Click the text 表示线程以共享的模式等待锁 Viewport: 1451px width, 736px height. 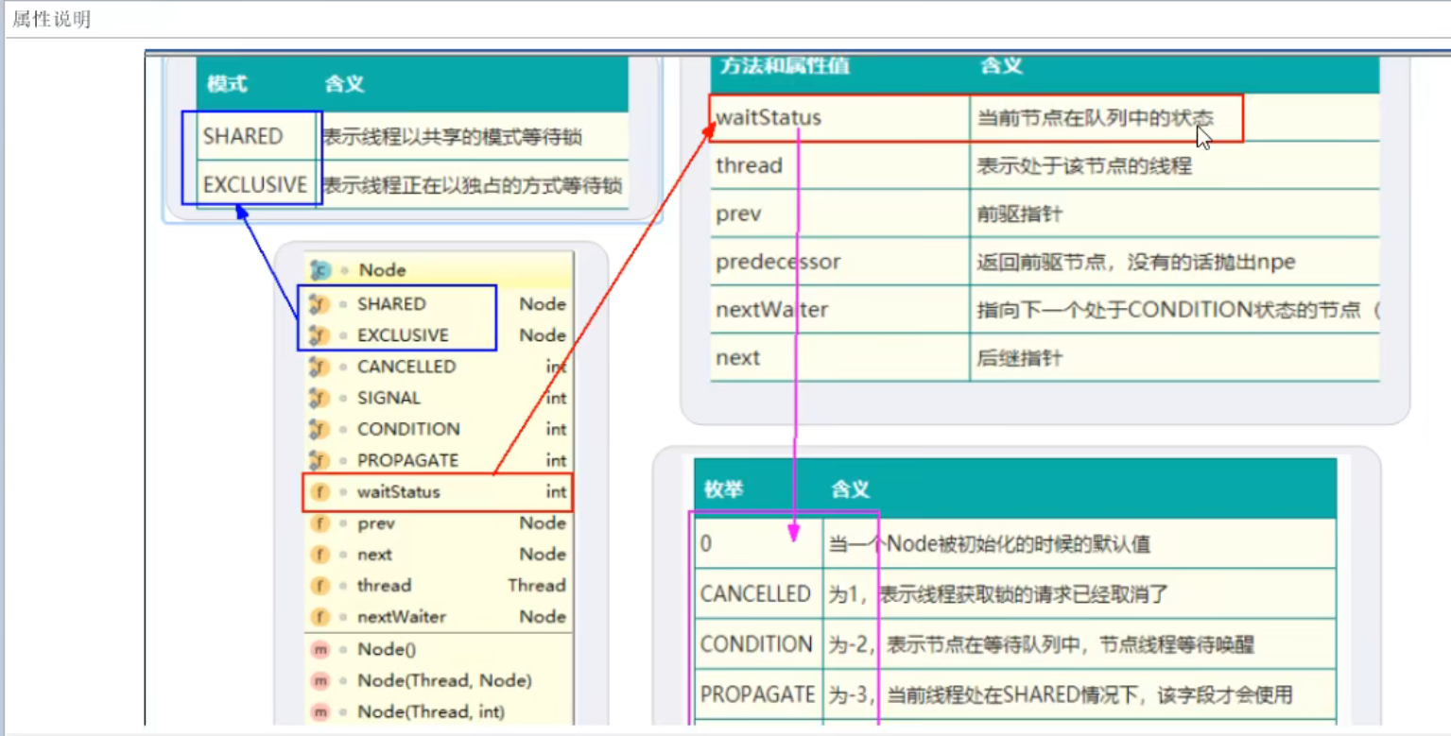click(x=452, y=138)
